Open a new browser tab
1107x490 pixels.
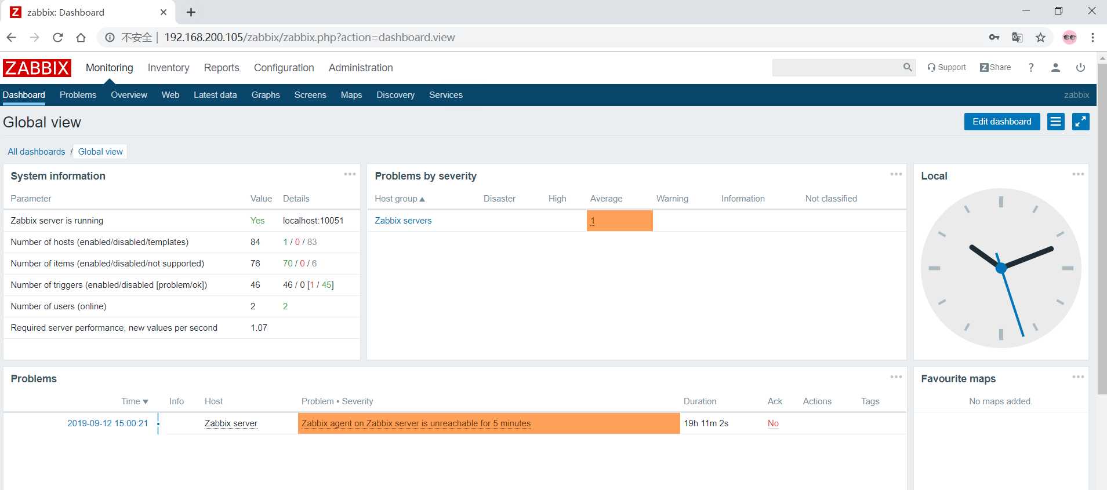[x=191, y=12]
